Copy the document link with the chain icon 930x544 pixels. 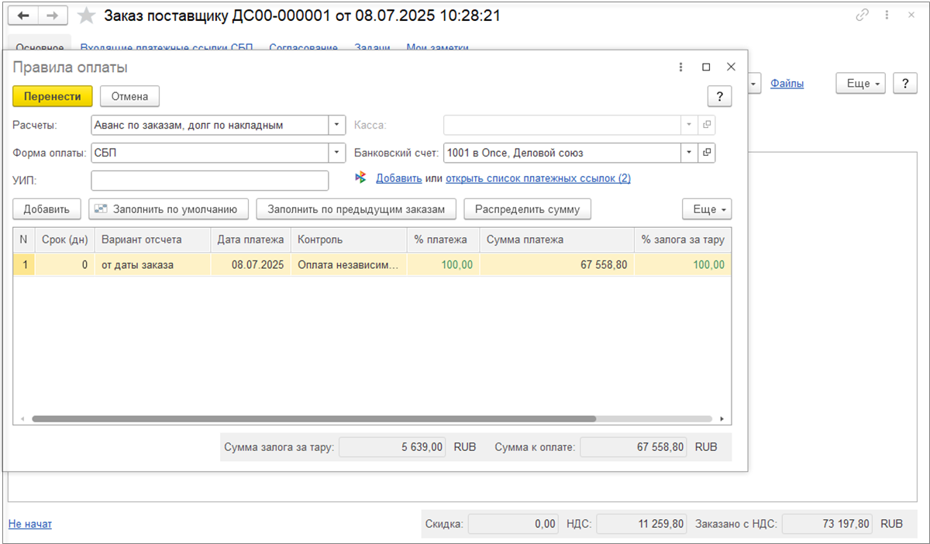point(862,15)
